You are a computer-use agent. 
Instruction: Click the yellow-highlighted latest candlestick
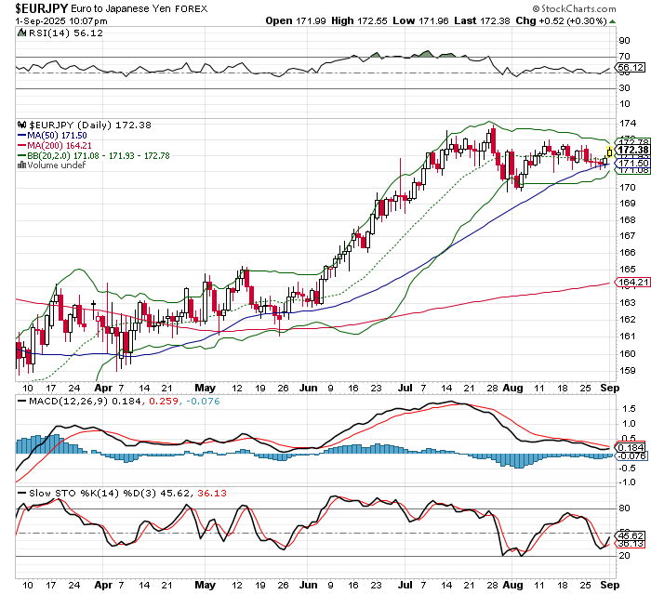pos(608,152)
